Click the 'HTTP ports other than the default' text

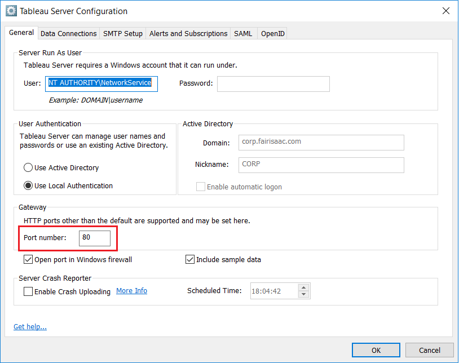(136, 220)
